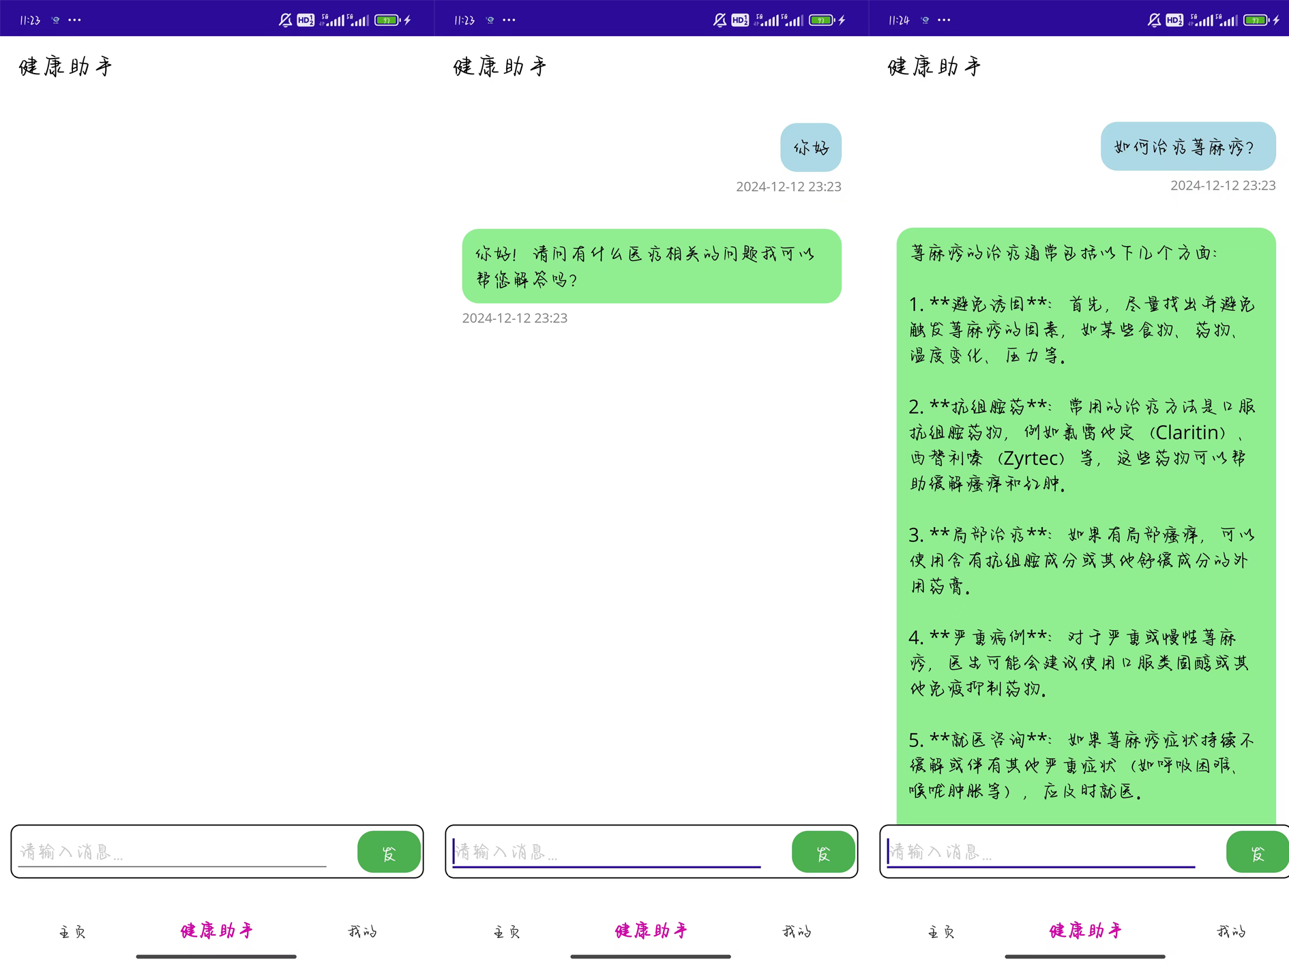Tap the send button on the first chat screen
Image resolution: width=1289 pixels, height=966 pixels.
388,852
